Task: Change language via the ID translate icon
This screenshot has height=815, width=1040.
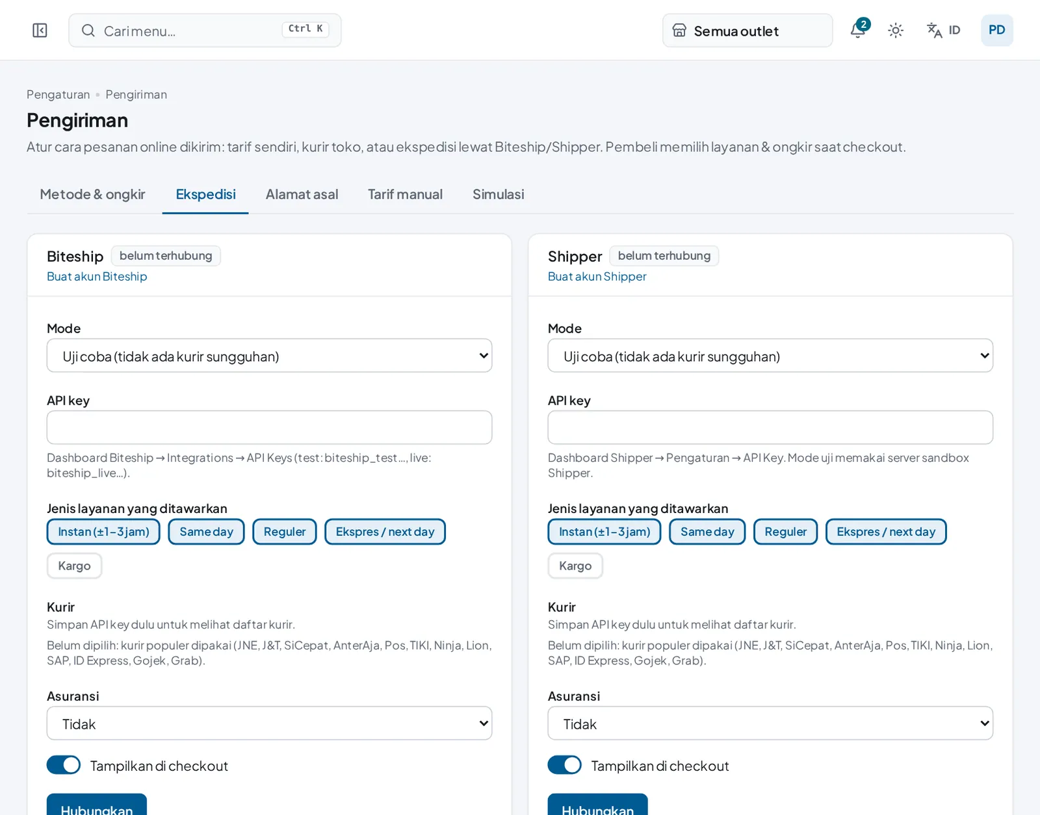Action: (x=943, y=31)
